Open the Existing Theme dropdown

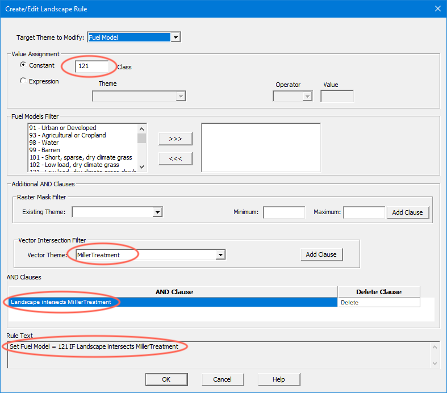[157, 212]
